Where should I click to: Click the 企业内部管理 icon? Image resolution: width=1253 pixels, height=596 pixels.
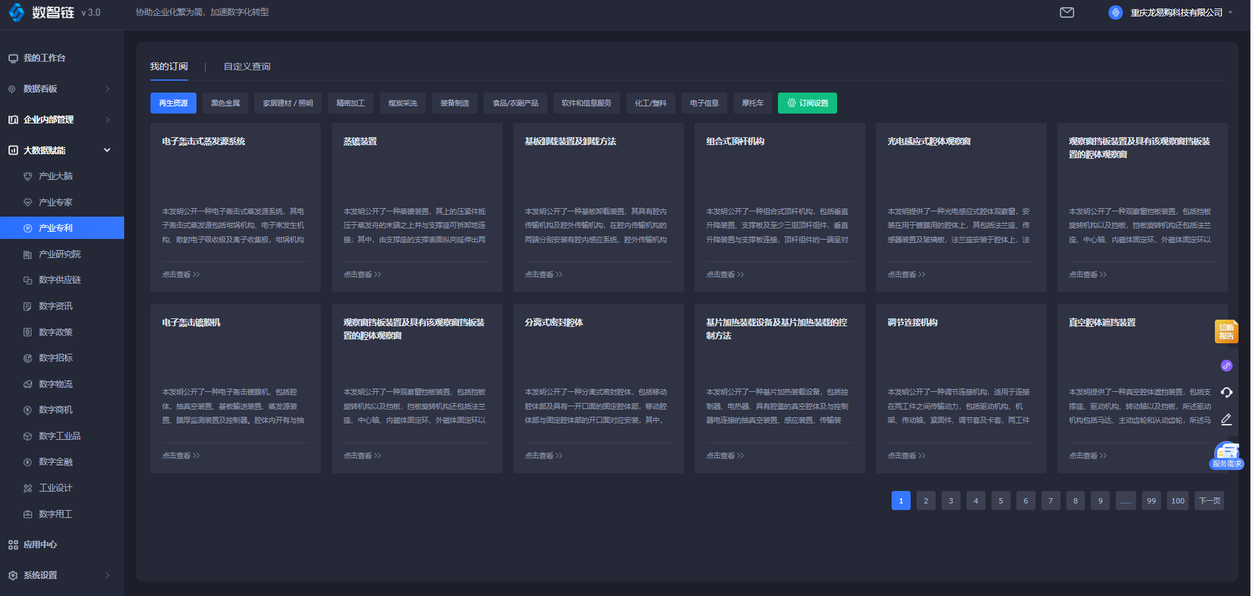[13, 119]
